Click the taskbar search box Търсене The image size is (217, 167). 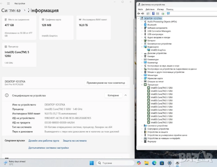tap(115, 163)
